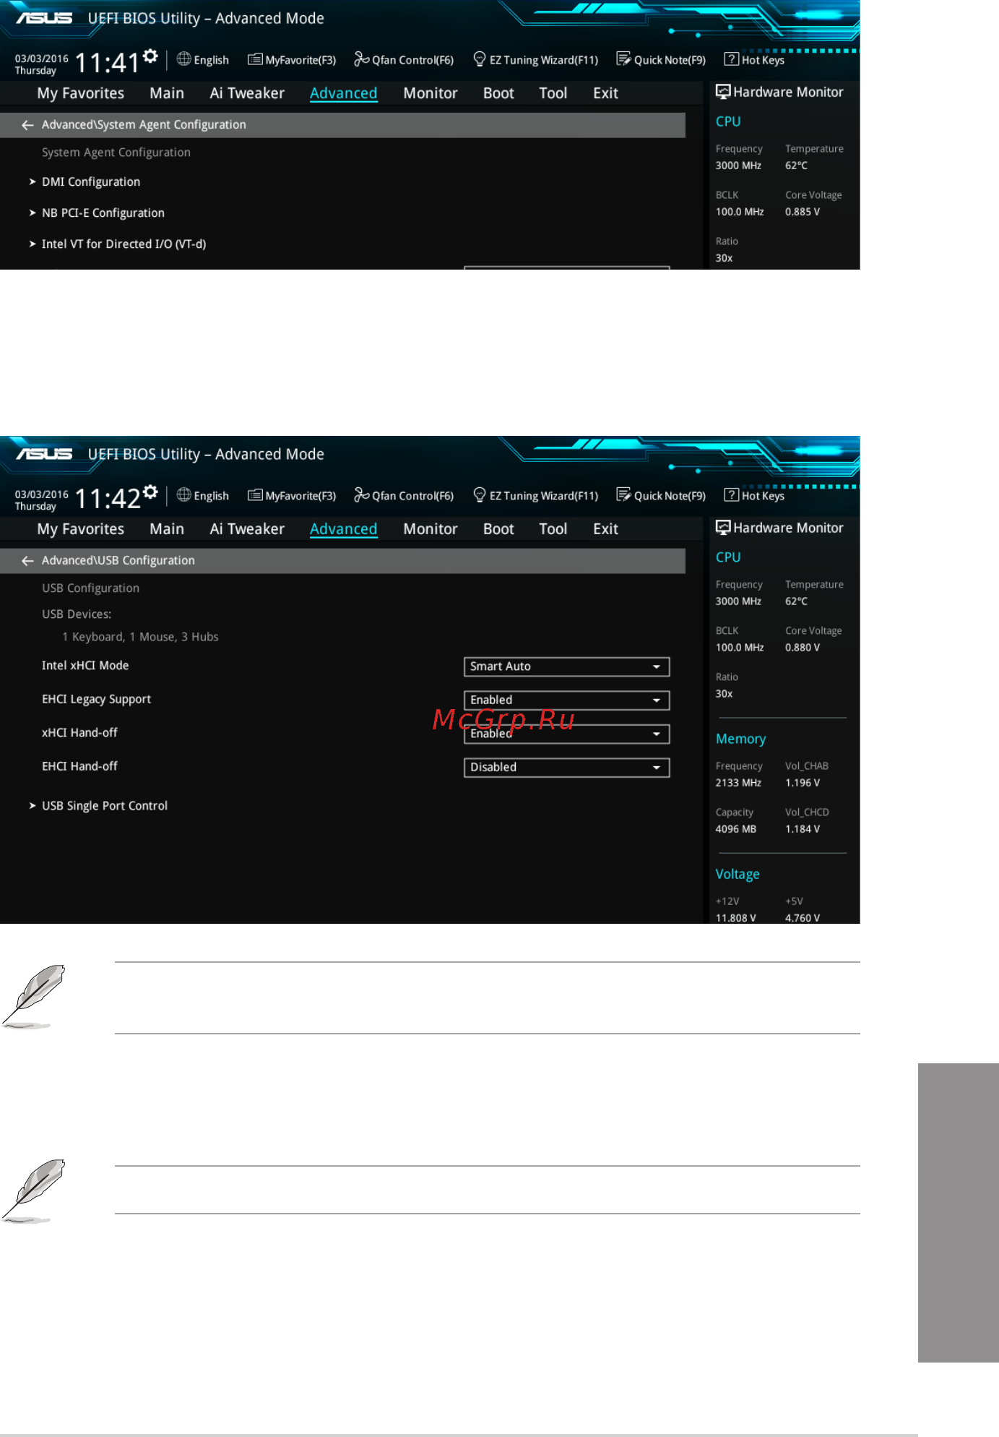Launch EZ Tuning Wizard(F11) on the System Agent screen
The height and width of the screenshot is (1437, 999).
pyautogui.click(x=535, y=60)
